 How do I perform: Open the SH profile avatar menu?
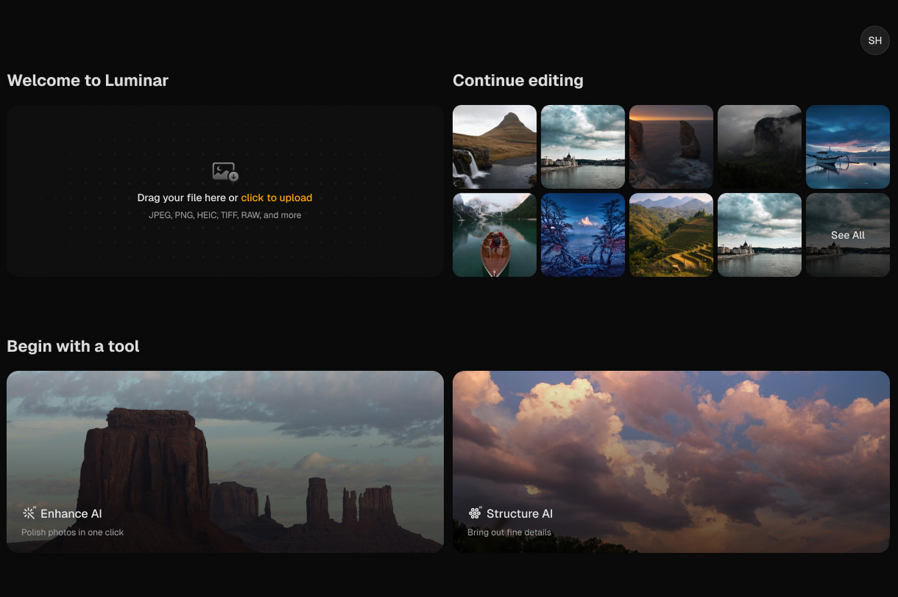coord(875,40)
